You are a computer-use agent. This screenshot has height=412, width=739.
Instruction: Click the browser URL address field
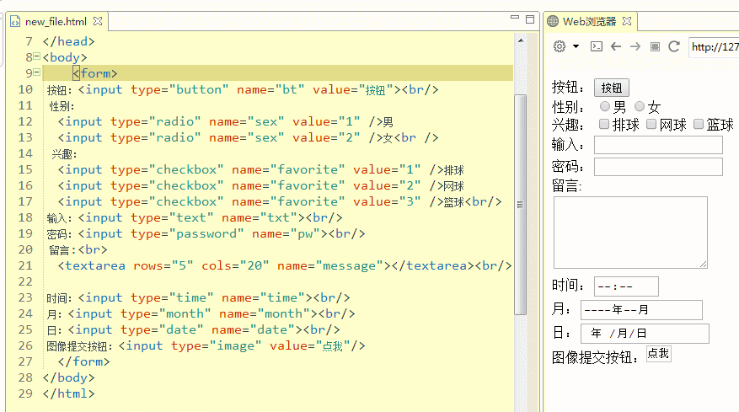pyautogui.click(x=714, y=47)
